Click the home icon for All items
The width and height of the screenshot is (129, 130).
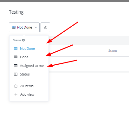[x=16, y=86]
